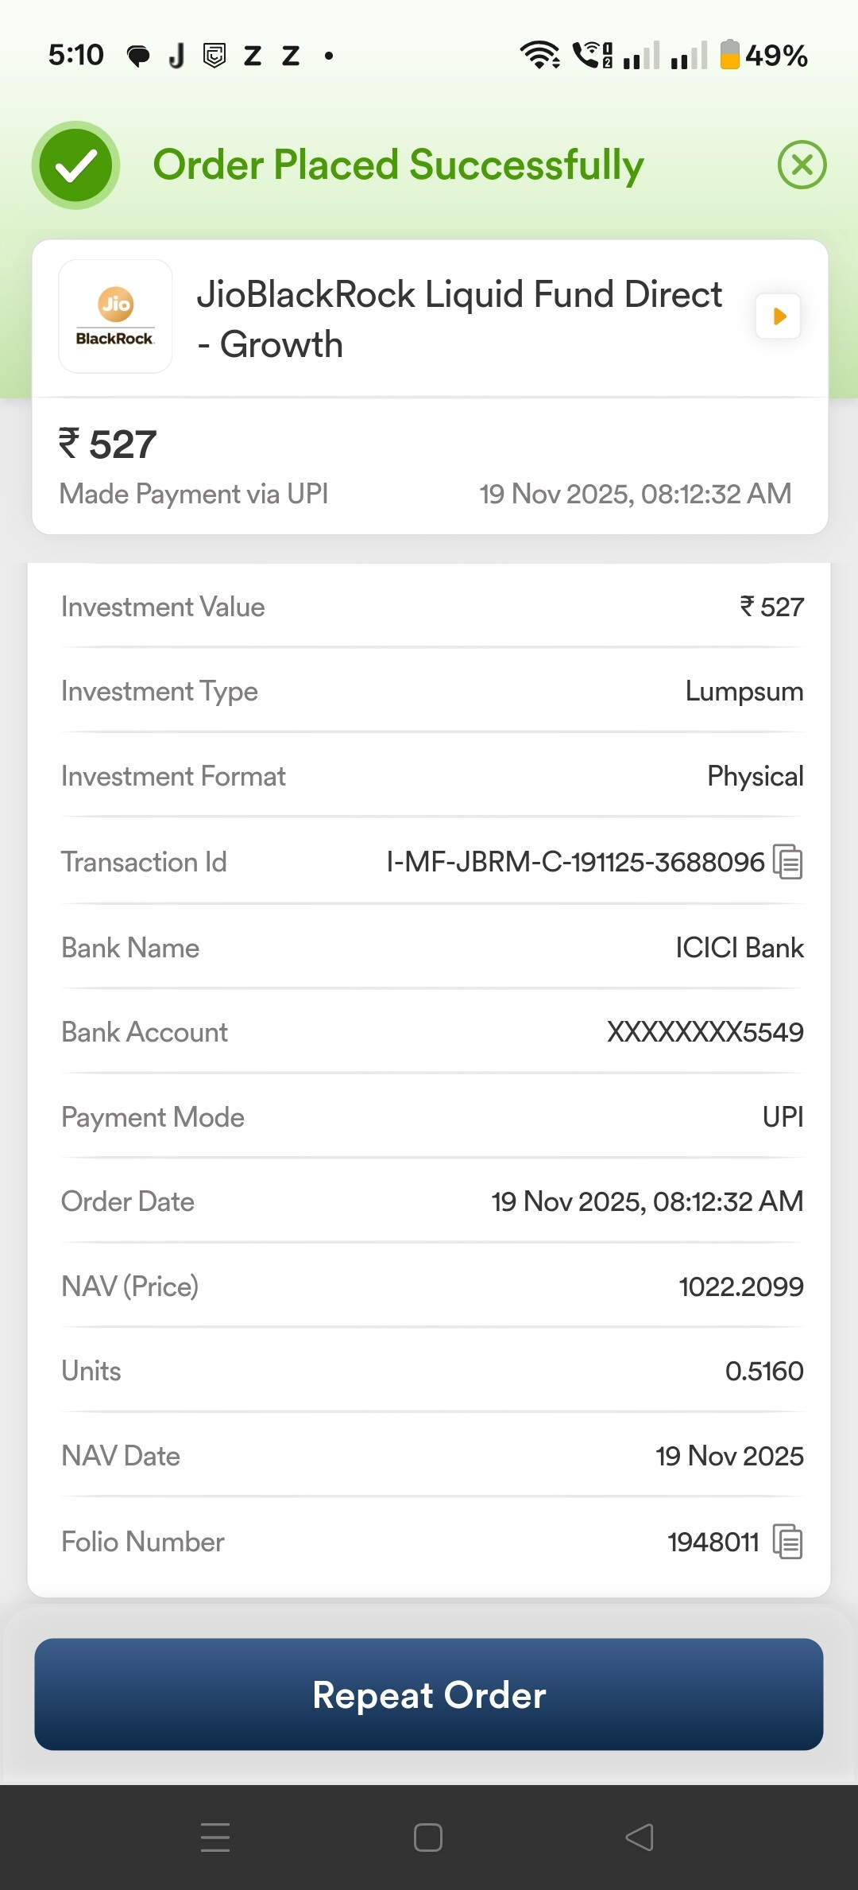Tap the Bank Account masked number
The height and width of the screenshot is (1890, 858).
[705, 1032]
